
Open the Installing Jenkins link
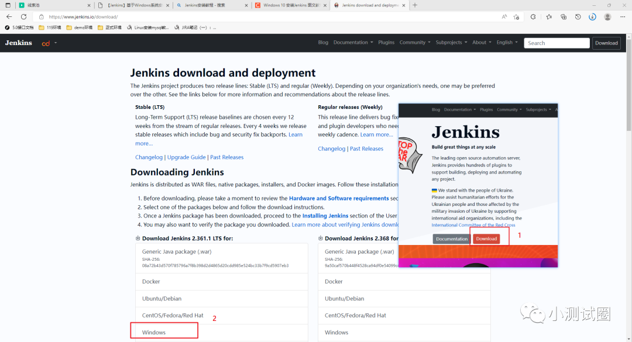[325, 216]
